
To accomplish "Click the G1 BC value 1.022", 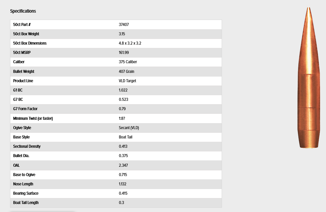I will pyautogui.click(x=123, y=90).
